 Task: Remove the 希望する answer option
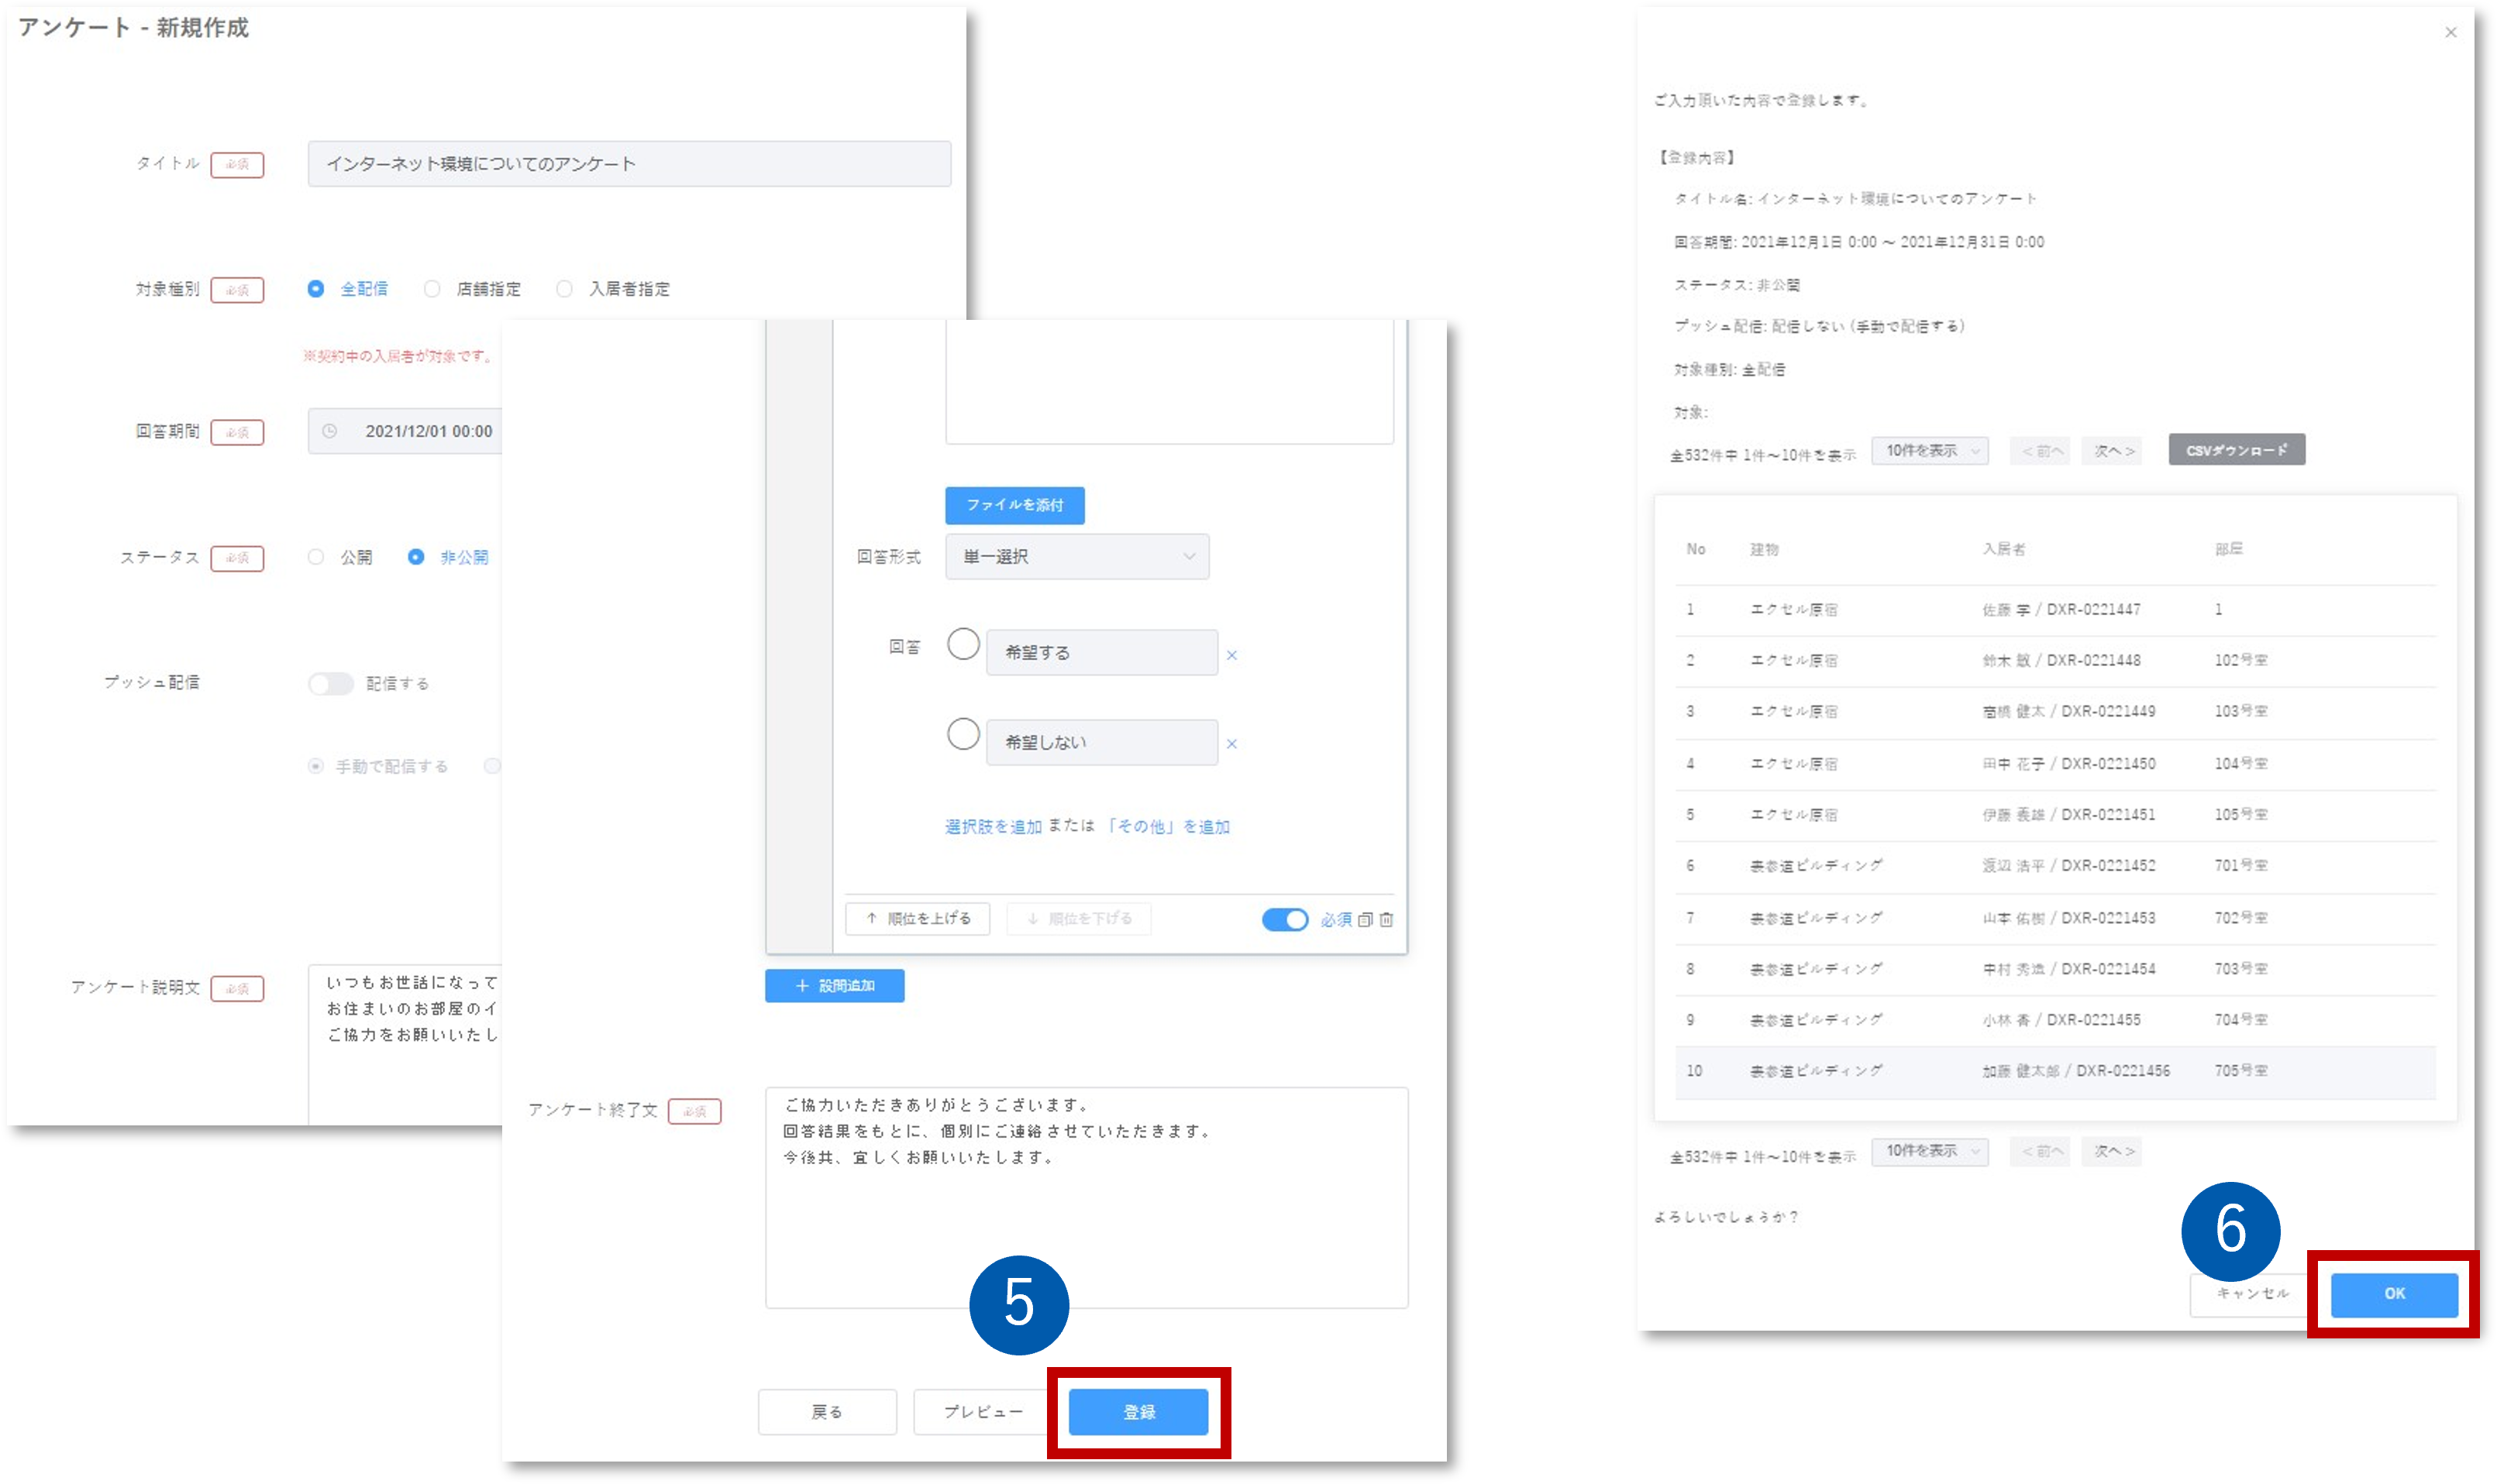pyautogui.click(x=1231, y=655)
